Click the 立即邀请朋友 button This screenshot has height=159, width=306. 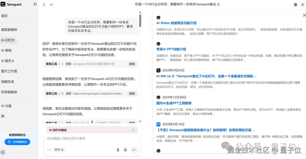17,142
